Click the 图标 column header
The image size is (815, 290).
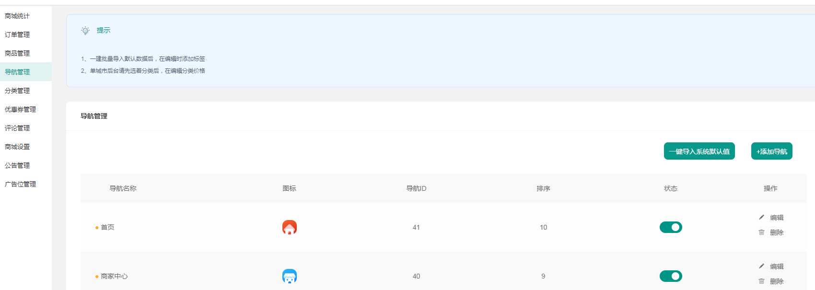[x=290, y=188]
